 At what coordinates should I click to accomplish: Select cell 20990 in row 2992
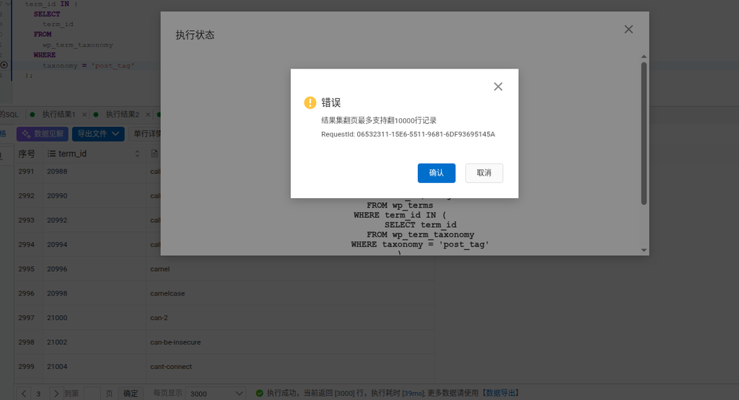[95, 196]
